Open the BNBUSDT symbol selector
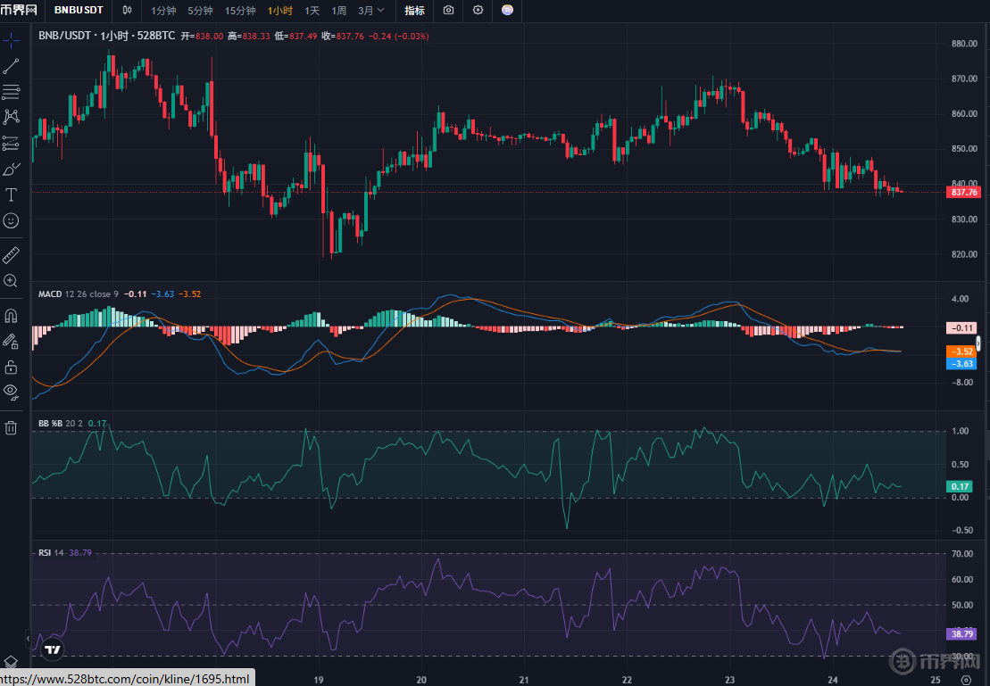 [x=79, y=11]
